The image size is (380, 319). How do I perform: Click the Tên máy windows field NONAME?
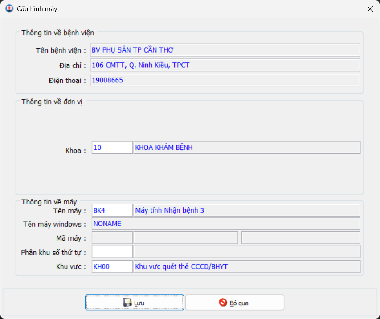tap(226, 224)
